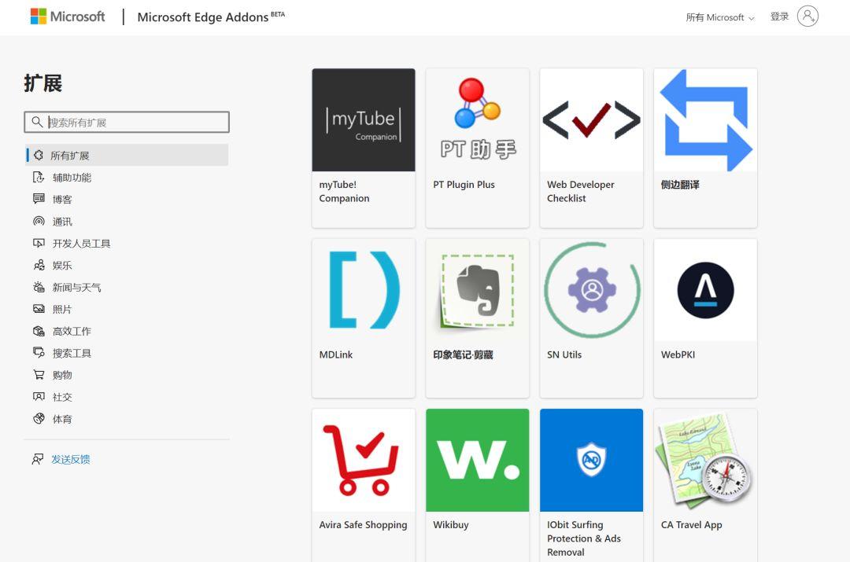Select the 博客 category
This screenshot has width=850, height=562.
pos(62,199)
